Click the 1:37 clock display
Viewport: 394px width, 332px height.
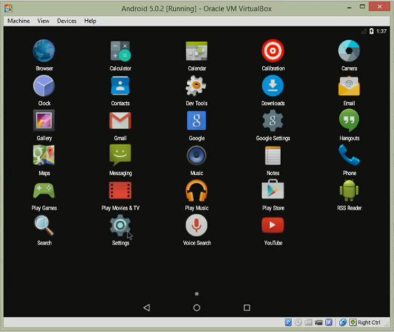coord(382,31)
